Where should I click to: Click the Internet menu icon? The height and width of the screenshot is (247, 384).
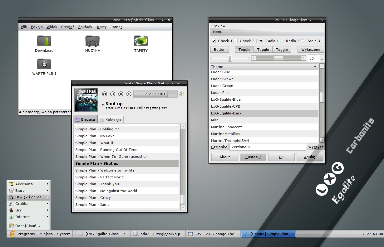[12, 217]
